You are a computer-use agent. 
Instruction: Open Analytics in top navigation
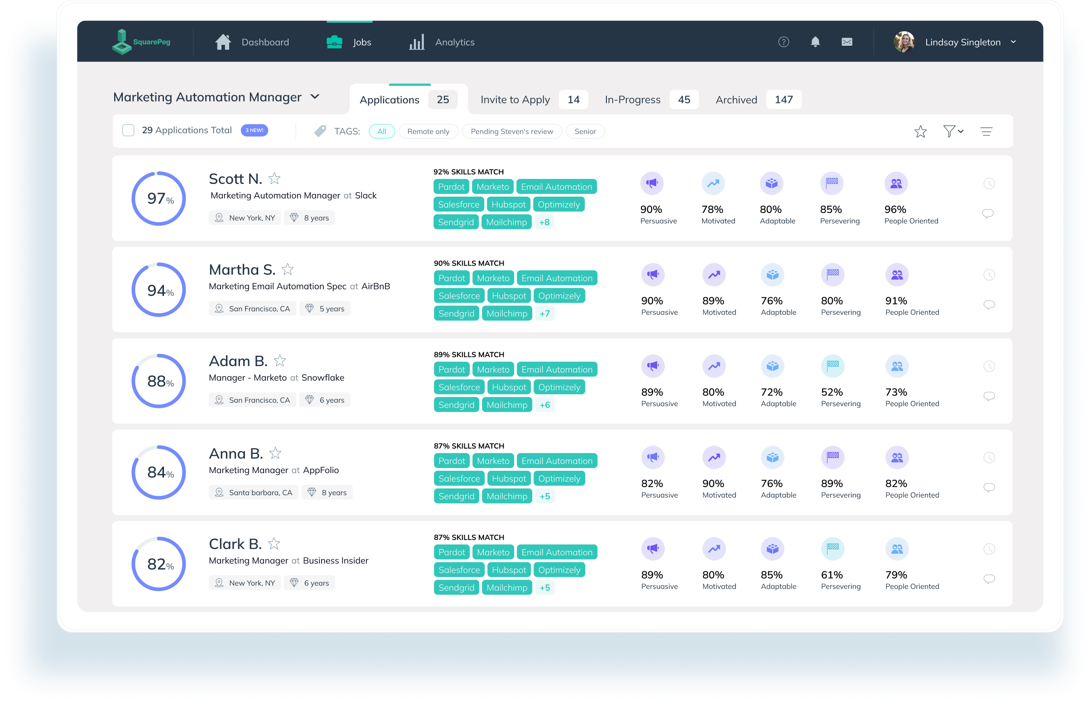coord(441,42)
